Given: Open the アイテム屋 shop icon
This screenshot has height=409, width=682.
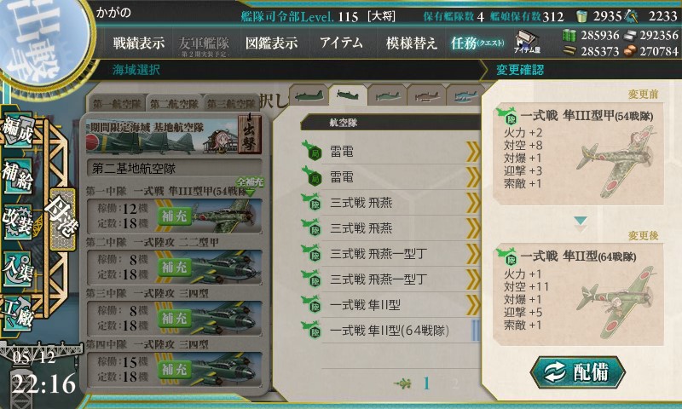Looking at the screenshot, I should 527,42.
